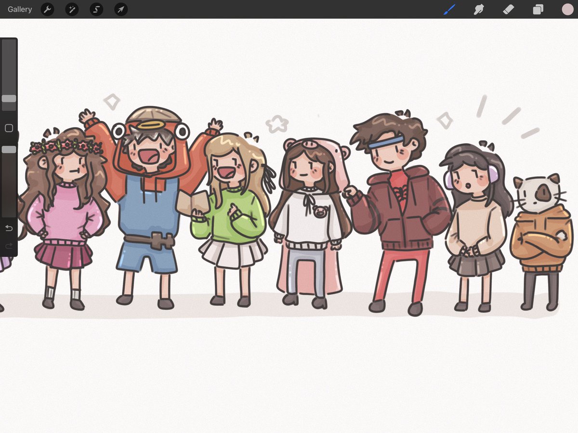Screen dimensions: 578x433
Task: Adjust the brush size slider handle
Action: click(x=9, y=98)
